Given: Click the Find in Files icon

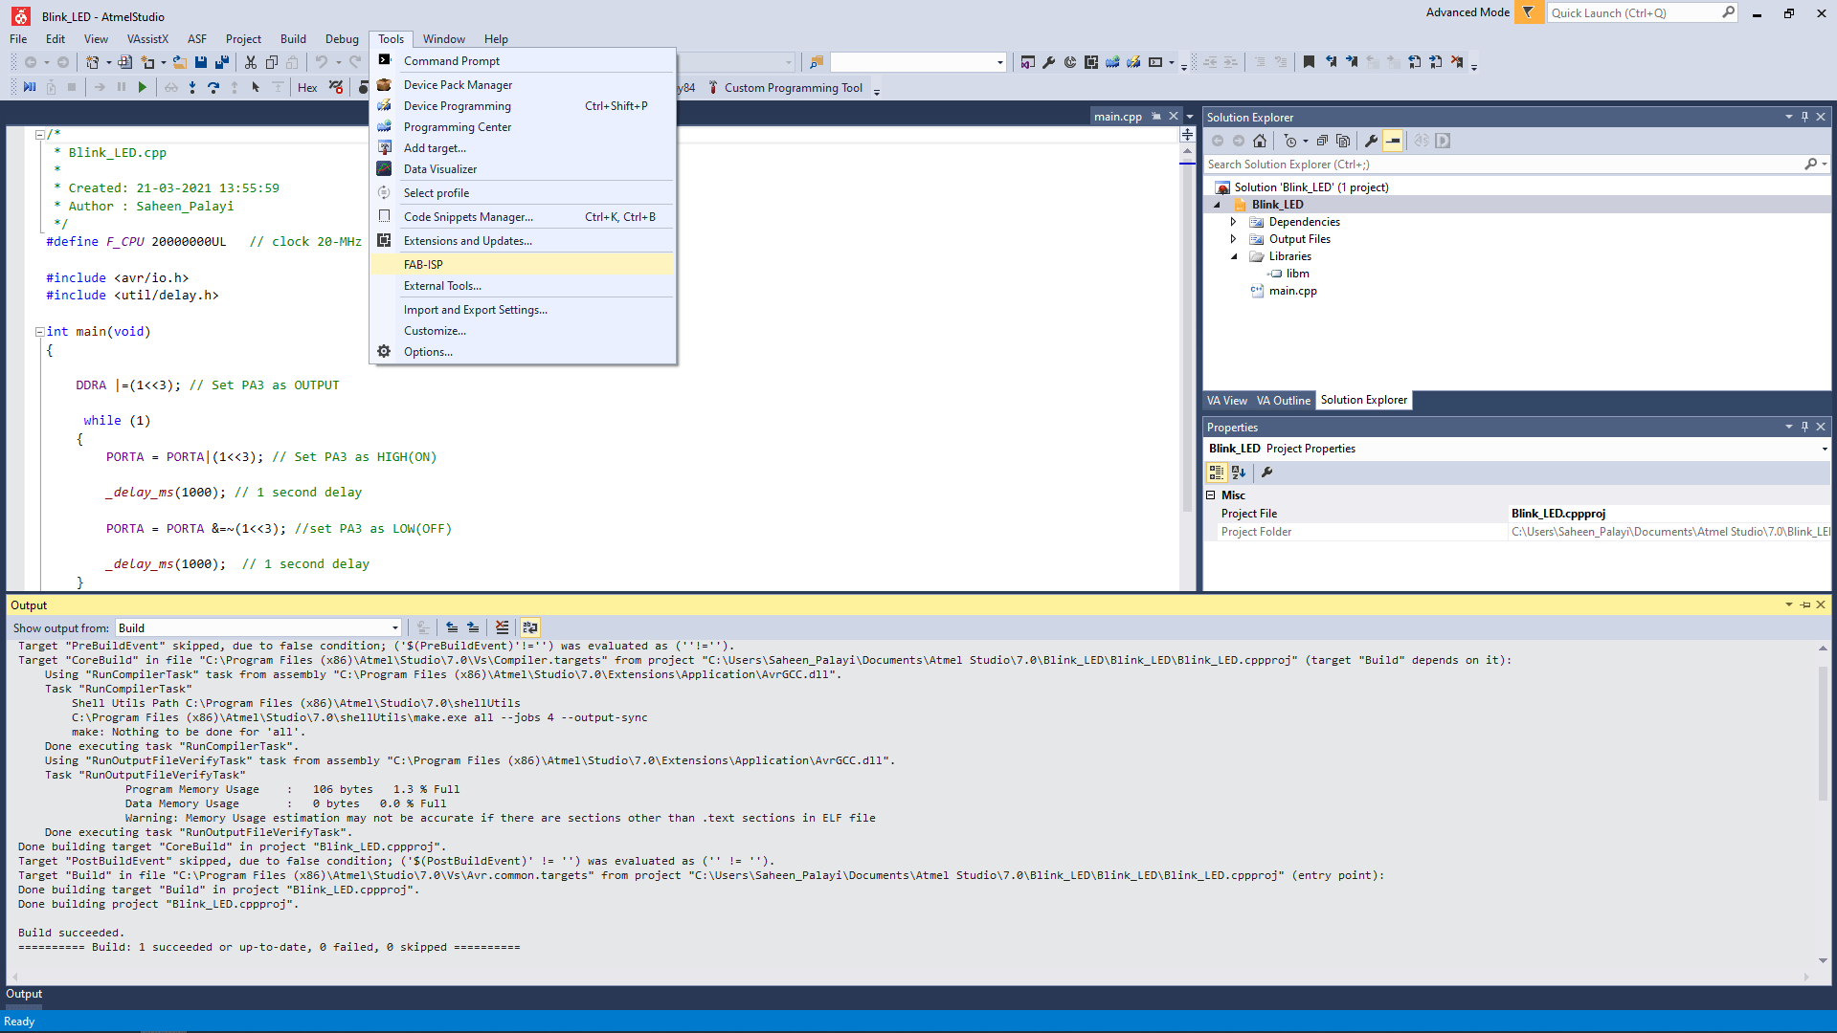Looking at the screenshot, I should point(817,62).
